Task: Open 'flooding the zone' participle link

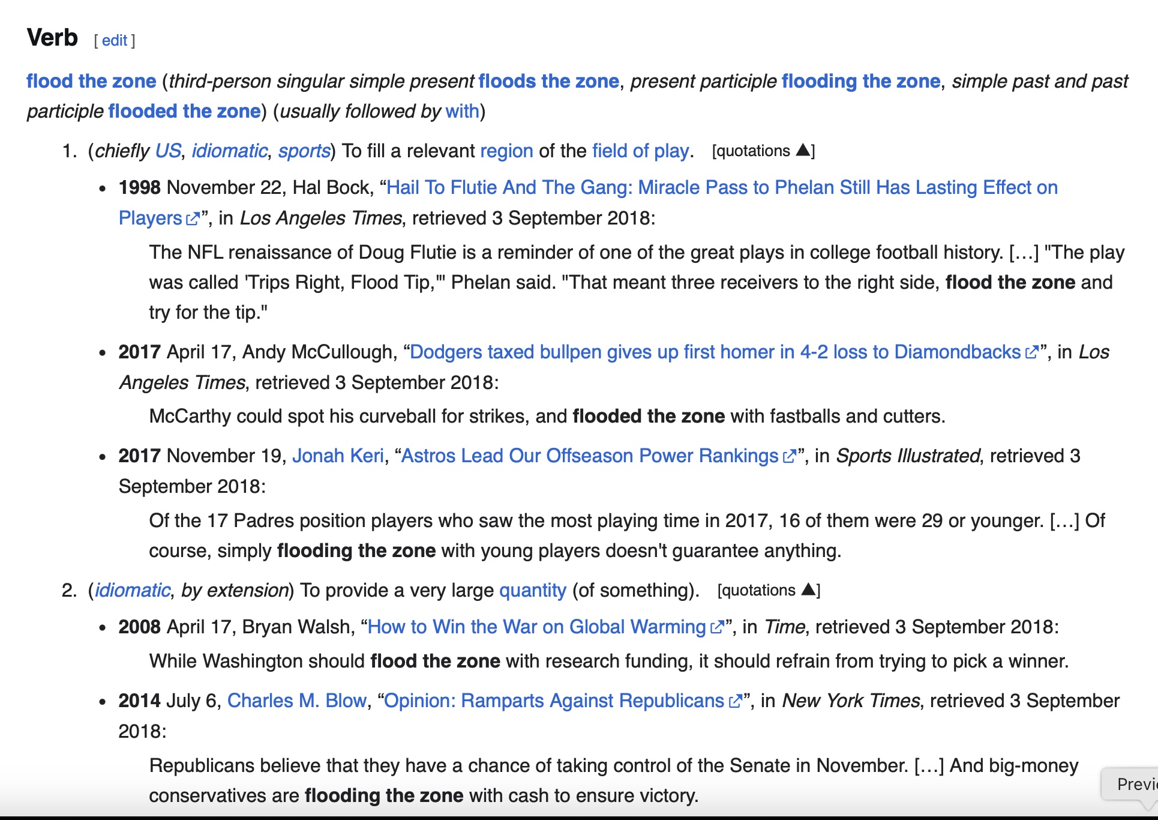Action: click(860, 81)
